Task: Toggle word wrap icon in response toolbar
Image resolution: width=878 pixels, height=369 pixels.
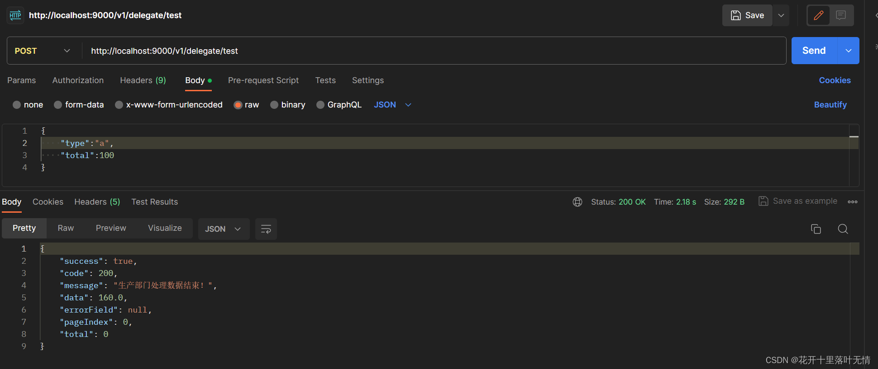Action: (266, 229)
